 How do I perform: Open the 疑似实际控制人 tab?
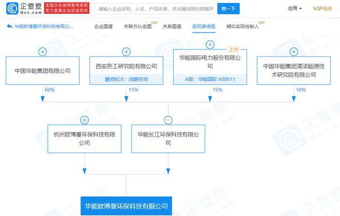pos(243,27)
